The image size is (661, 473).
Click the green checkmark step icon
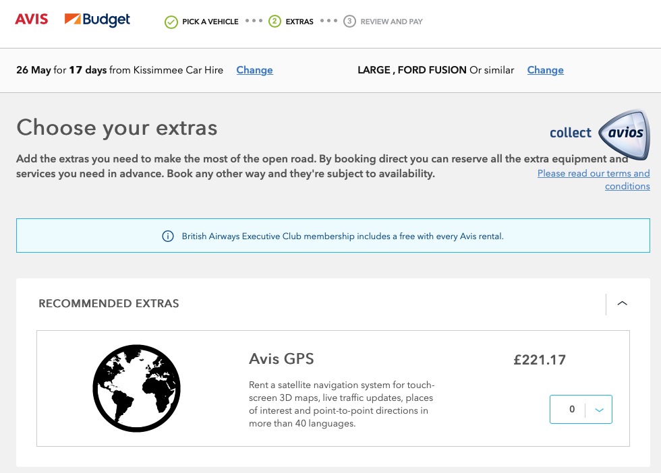point(171,22)
